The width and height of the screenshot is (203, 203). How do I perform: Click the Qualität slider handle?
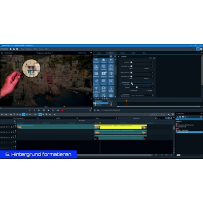coord(137,87)
